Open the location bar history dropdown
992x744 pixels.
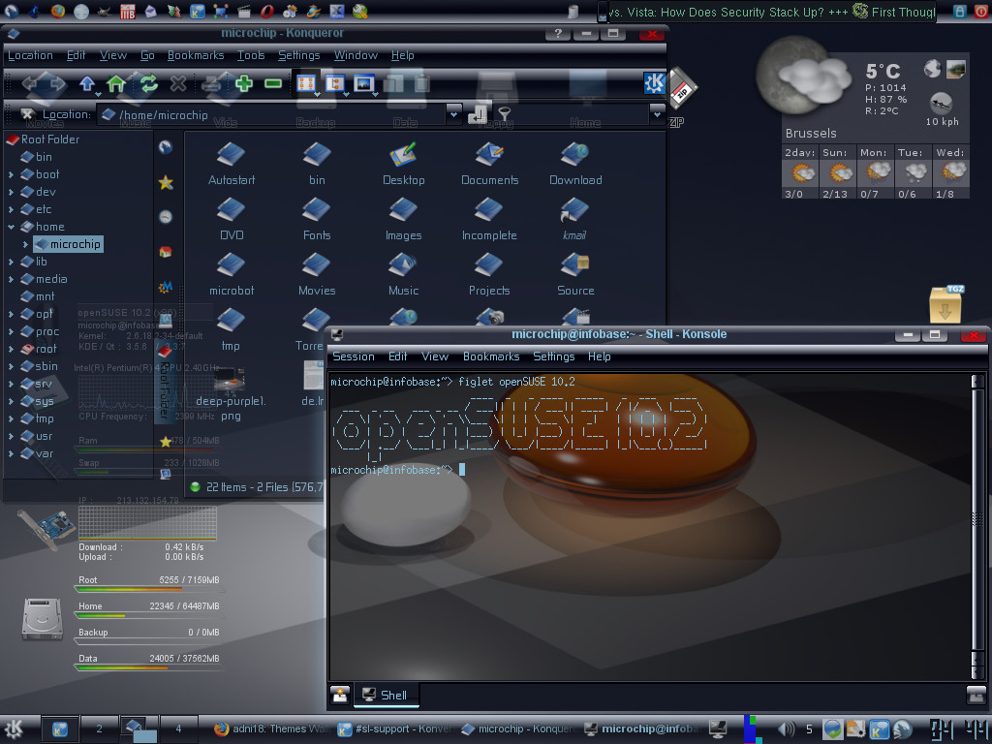point(453,114)
